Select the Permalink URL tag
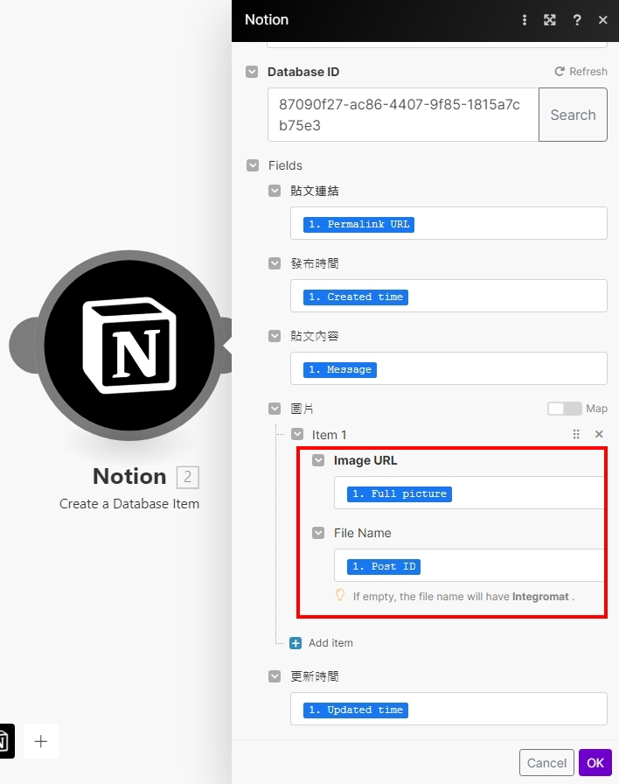 tap(358, 225)
